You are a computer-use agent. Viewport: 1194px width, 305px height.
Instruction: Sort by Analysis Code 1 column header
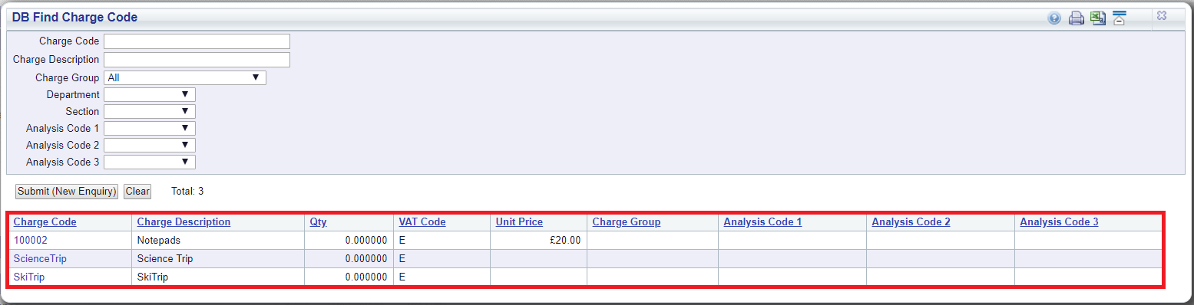762,222
